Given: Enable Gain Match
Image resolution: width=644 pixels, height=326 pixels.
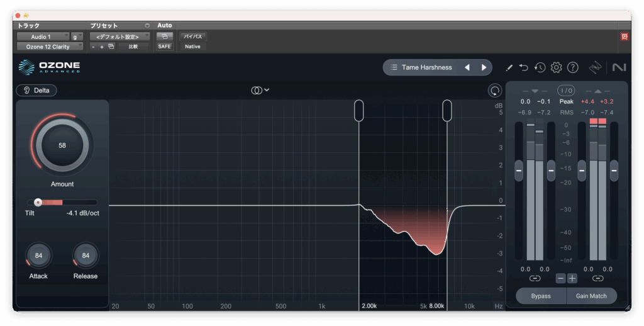Looking at the screenshot, I should tap(591, 296).
